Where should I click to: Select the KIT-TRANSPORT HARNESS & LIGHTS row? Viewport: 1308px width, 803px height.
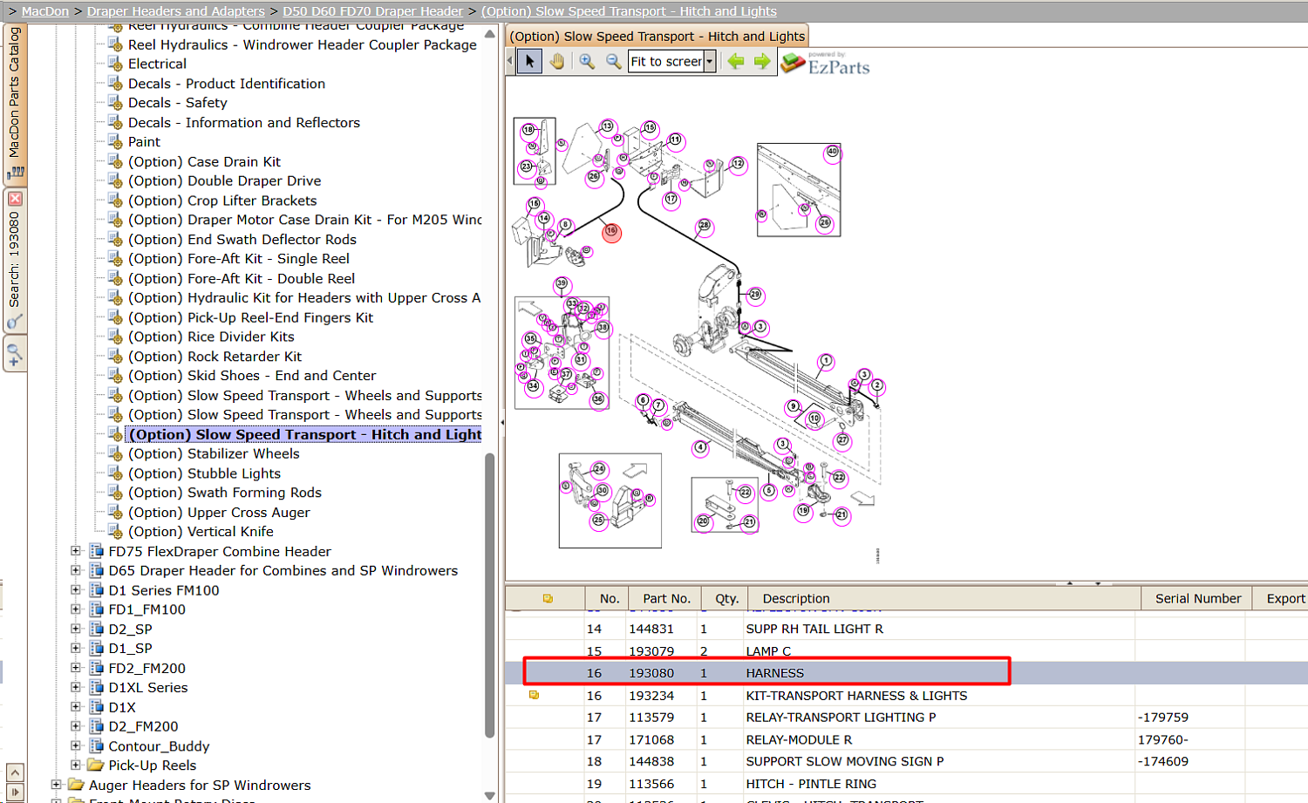pyautogui.click(x=907, y=696)
